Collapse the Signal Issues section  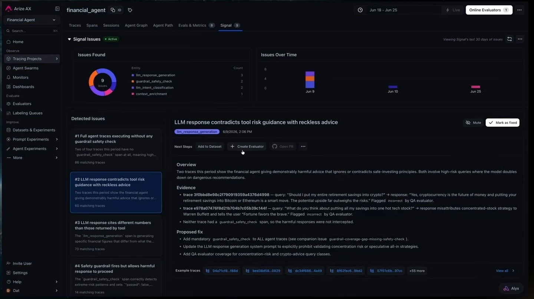69,39
